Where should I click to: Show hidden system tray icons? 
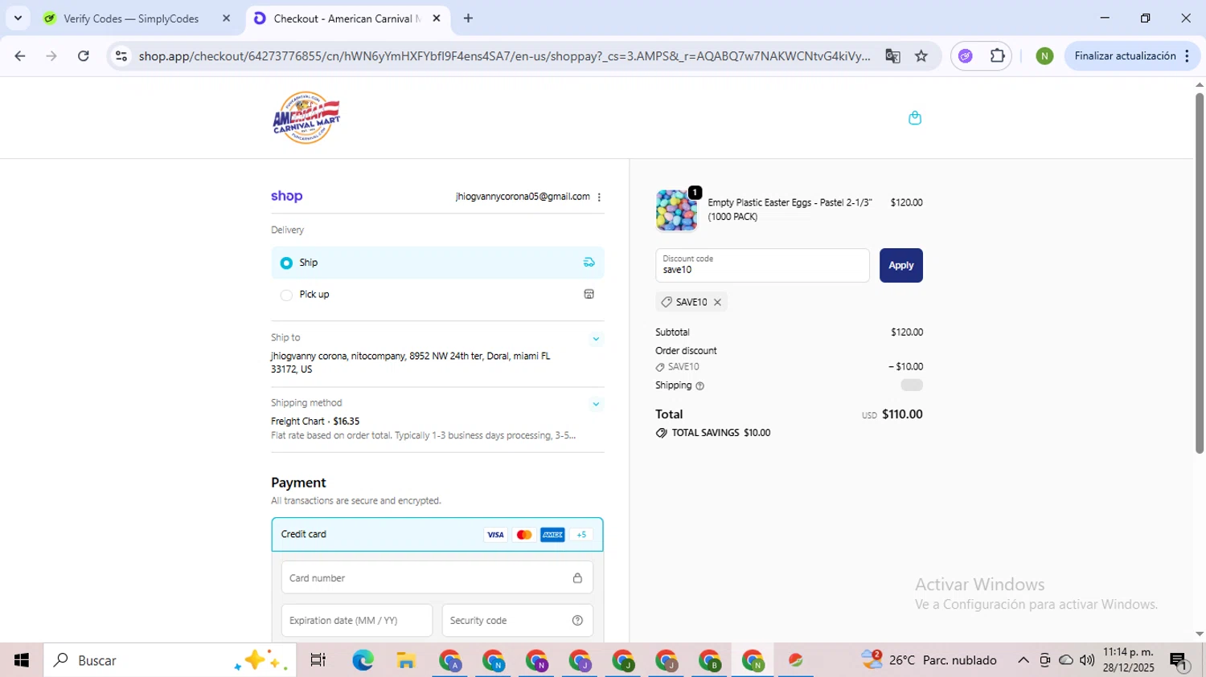coord(1023,660)
